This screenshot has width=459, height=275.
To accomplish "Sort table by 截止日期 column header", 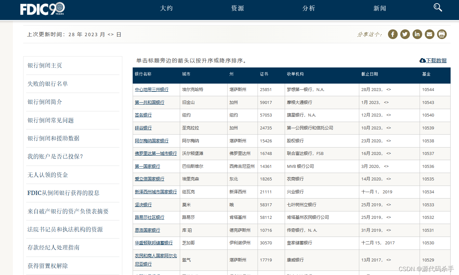I will tap(370, 74).
